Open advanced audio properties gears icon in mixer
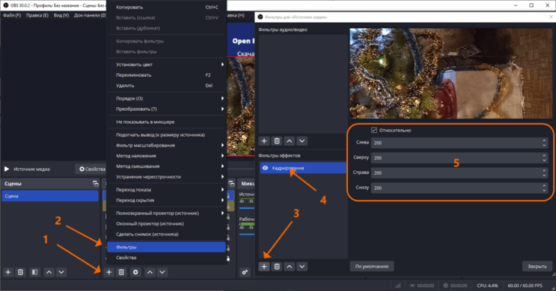Screen dimensions: 556x291 (x=244, y=272)
